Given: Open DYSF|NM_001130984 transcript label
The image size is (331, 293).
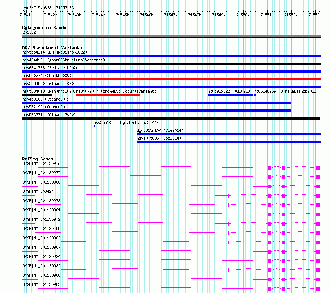Looking at the screenshot, I should [41, 257].
